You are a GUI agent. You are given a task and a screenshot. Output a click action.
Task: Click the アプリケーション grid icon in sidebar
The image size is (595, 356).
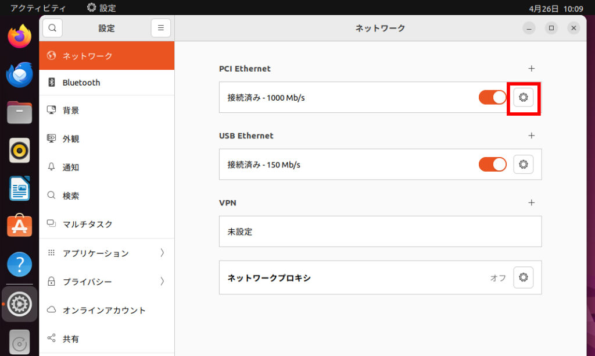coord(51,252)
